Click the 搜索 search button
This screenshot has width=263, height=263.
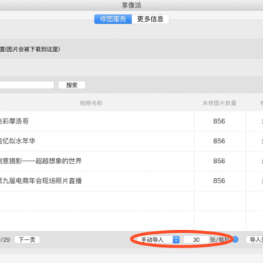pyautogui.click(x=72, y=85)
